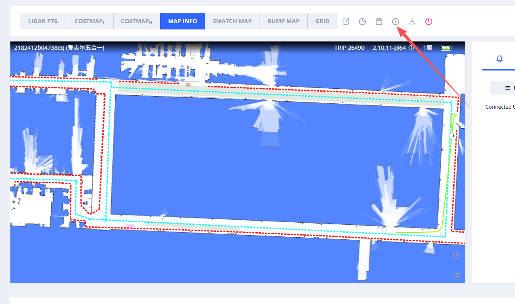Switch to the GRID tab
Viewport: 515px width, 304px height.
322,21
